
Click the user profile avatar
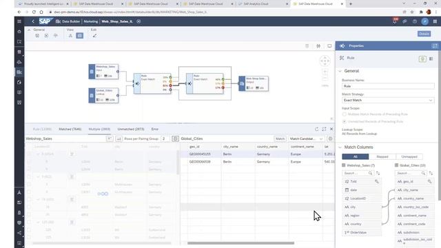(x=424, y=21)
